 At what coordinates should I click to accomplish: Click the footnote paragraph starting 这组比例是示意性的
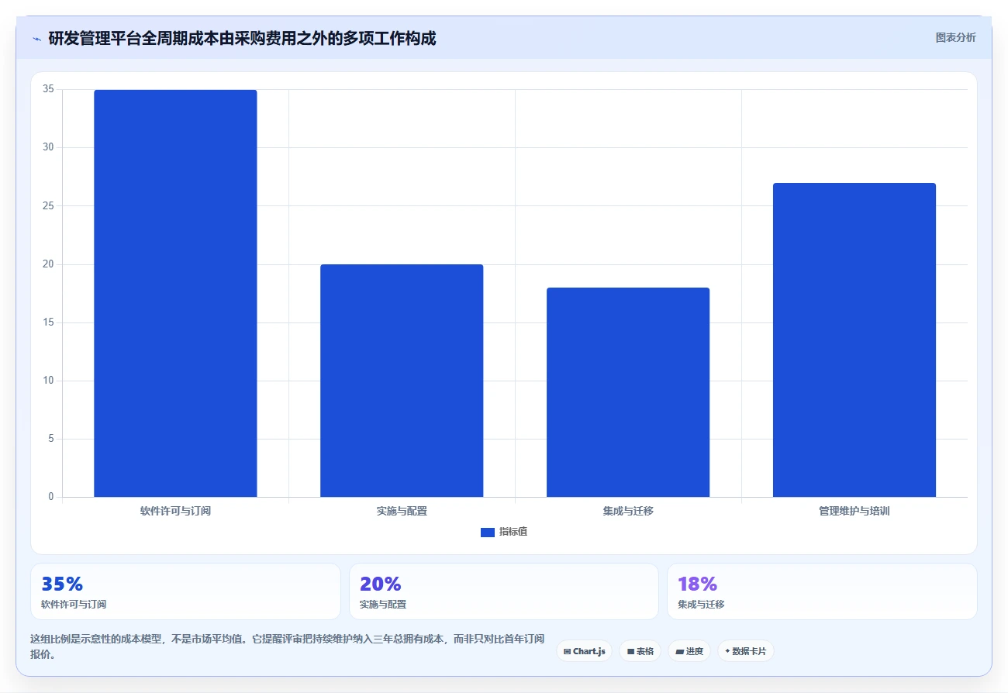point(287,646)
